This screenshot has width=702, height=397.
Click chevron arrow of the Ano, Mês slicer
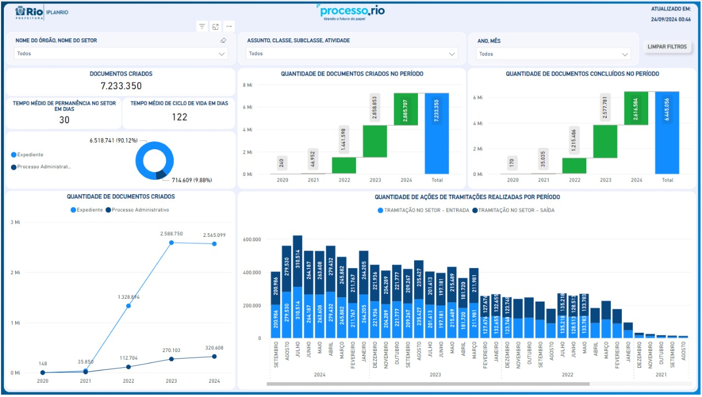coord(625,54)
